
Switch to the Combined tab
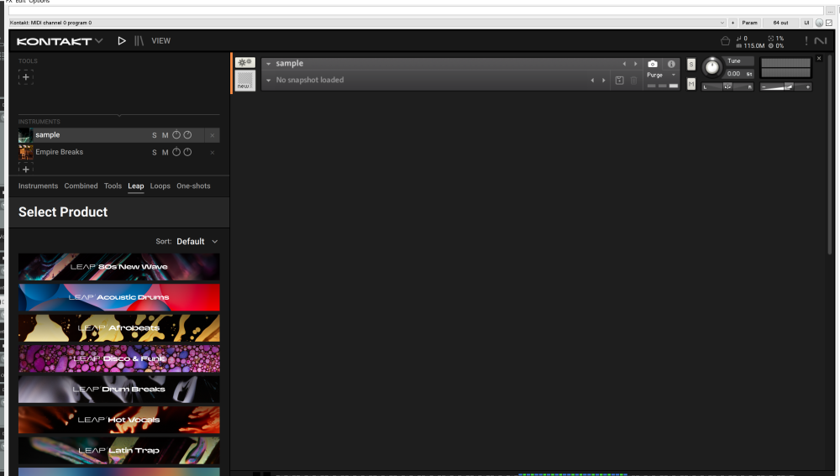point(81,186)
